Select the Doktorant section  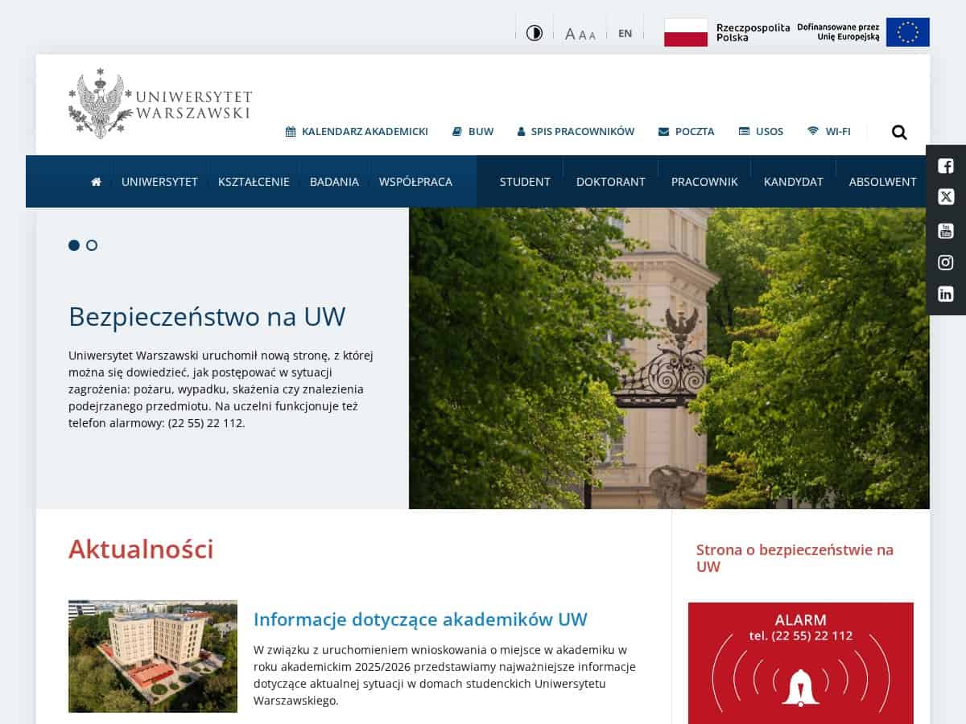point(611,182)
